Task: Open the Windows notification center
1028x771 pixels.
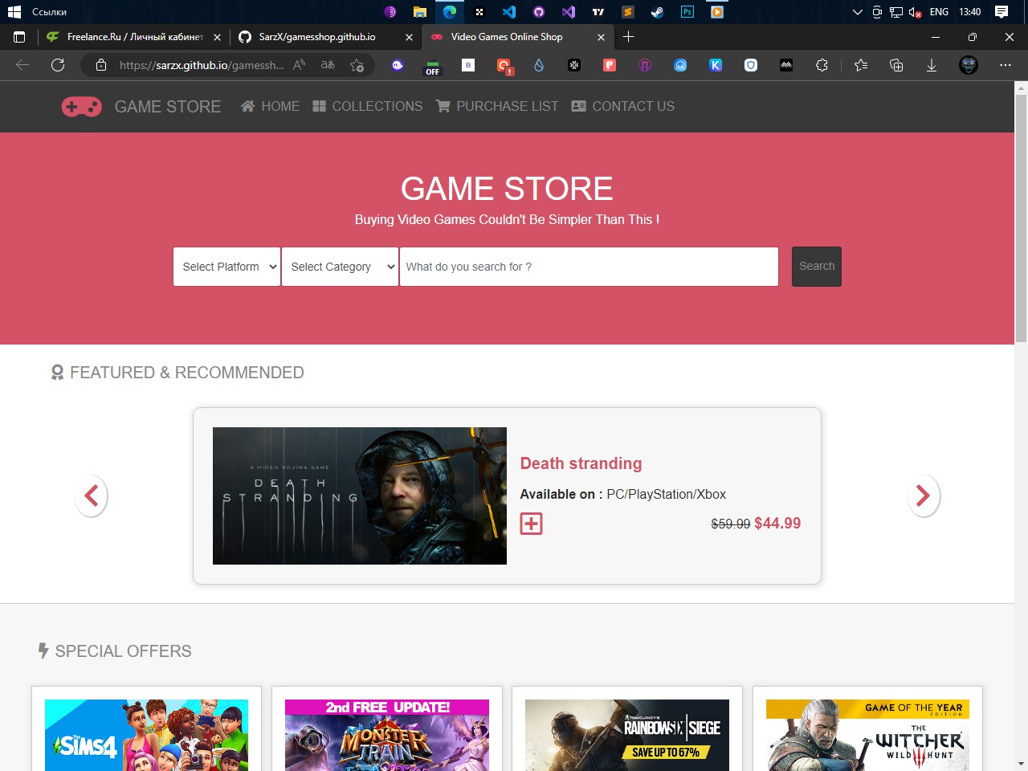Action: pos(1001,12)
